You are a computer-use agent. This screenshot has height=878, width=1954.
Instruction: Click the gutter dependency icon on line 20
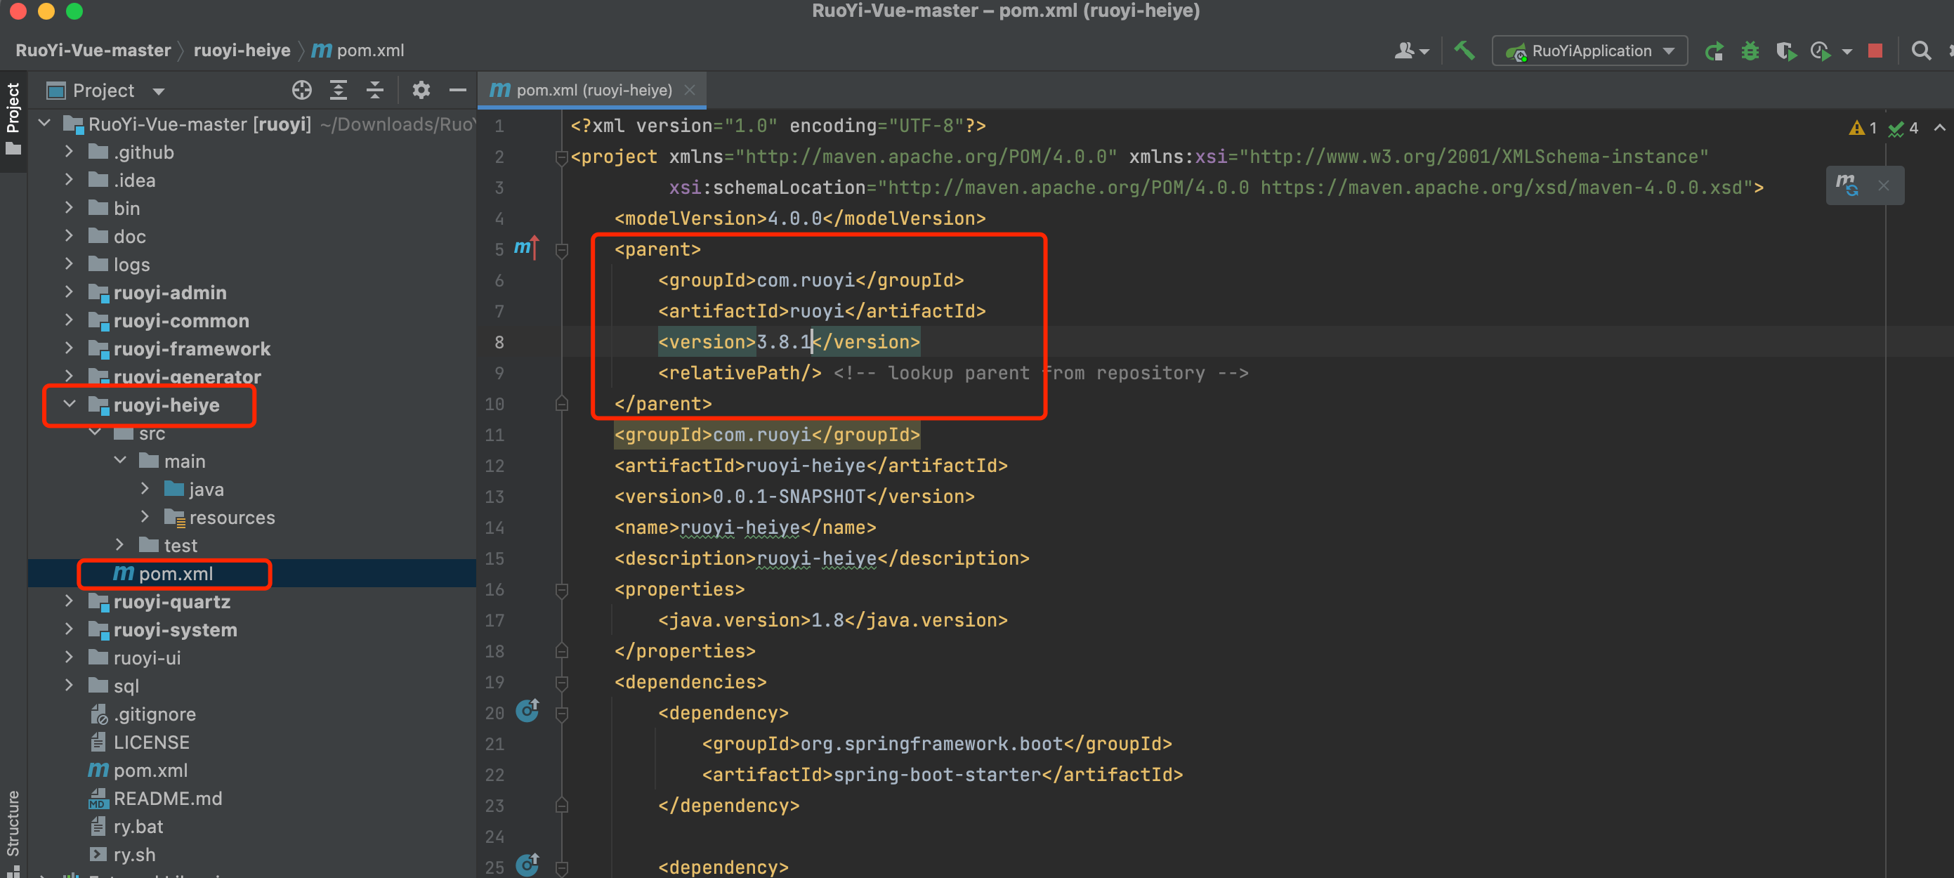(527, 711)
